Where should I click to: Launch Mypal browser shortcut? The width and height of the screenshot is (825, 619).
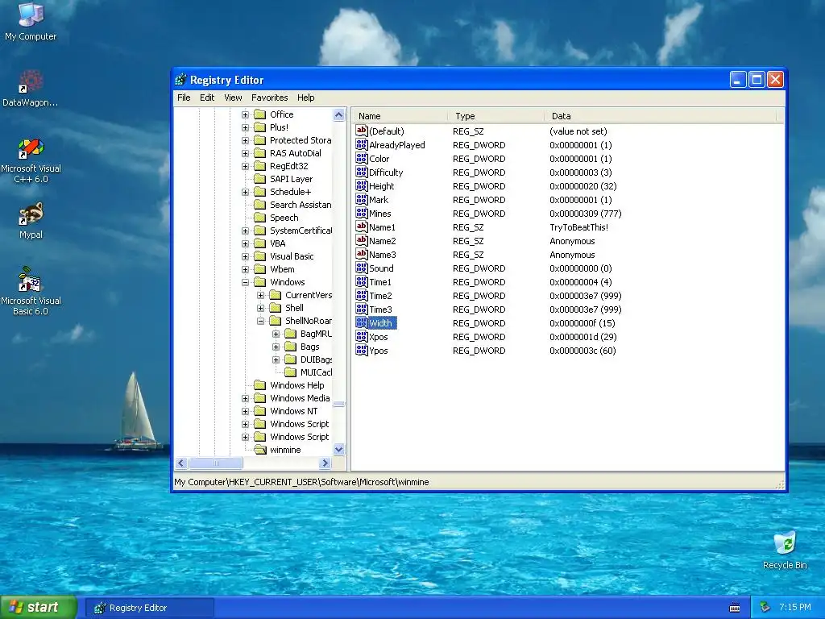(x=31, y=221)
